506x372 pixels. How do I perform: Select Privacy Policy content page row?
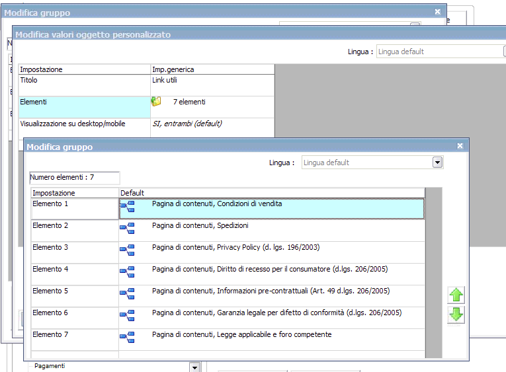(x=235, y=248)
